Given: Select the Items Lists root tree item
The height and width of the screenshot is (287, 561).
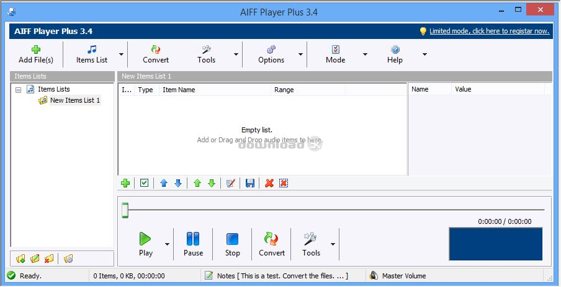Looking at the screenshot, I should pos(53,89).
